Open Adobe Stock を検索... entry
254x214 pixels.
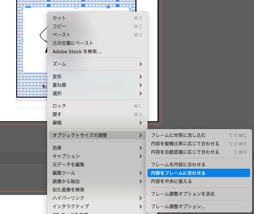point(97,51)
